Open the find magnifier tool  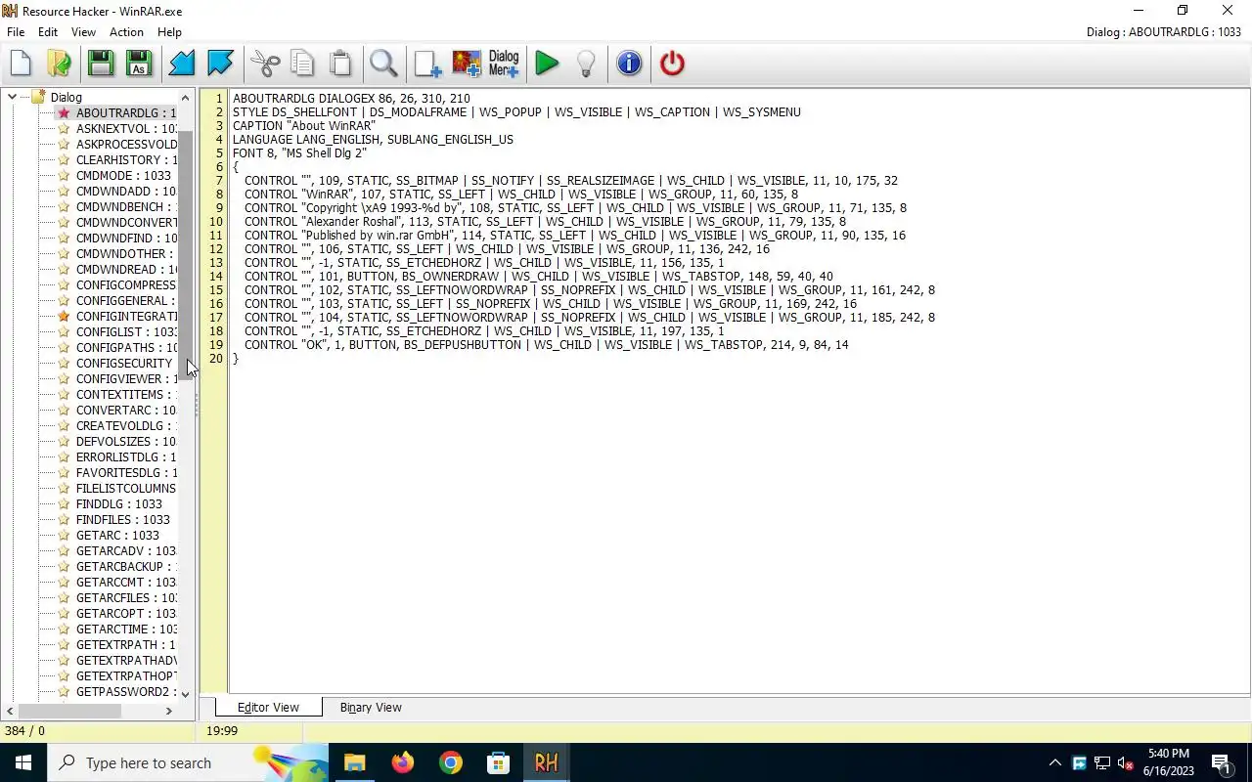(x=383, y=64)
